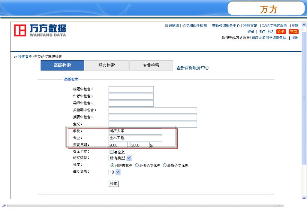The image size is (307, 209).
Task: Open 论文相似性检测 in the top navigation
Action: [194, 26]
